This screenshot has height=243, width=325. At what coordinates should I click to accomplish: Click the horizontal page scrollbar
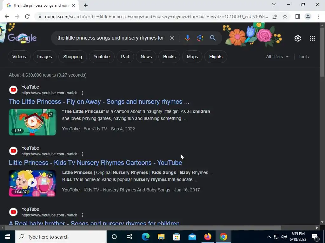coord(143,228)
